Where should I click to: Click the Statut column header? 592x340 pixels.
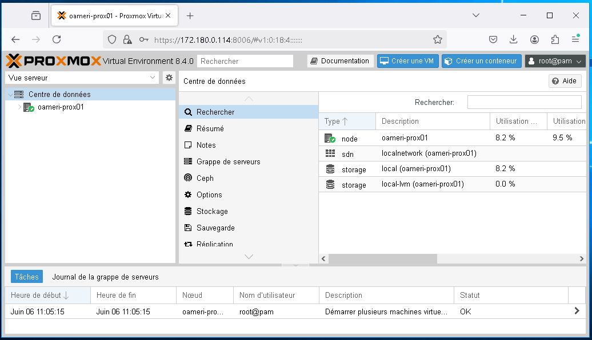point(511,295)
